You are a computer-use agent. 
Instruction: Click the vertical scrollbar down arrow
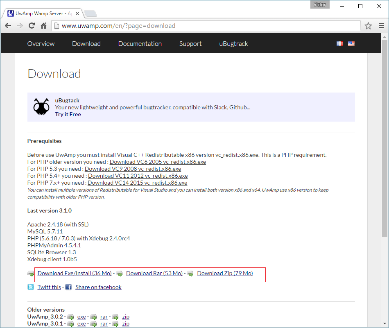coord(384,324)
